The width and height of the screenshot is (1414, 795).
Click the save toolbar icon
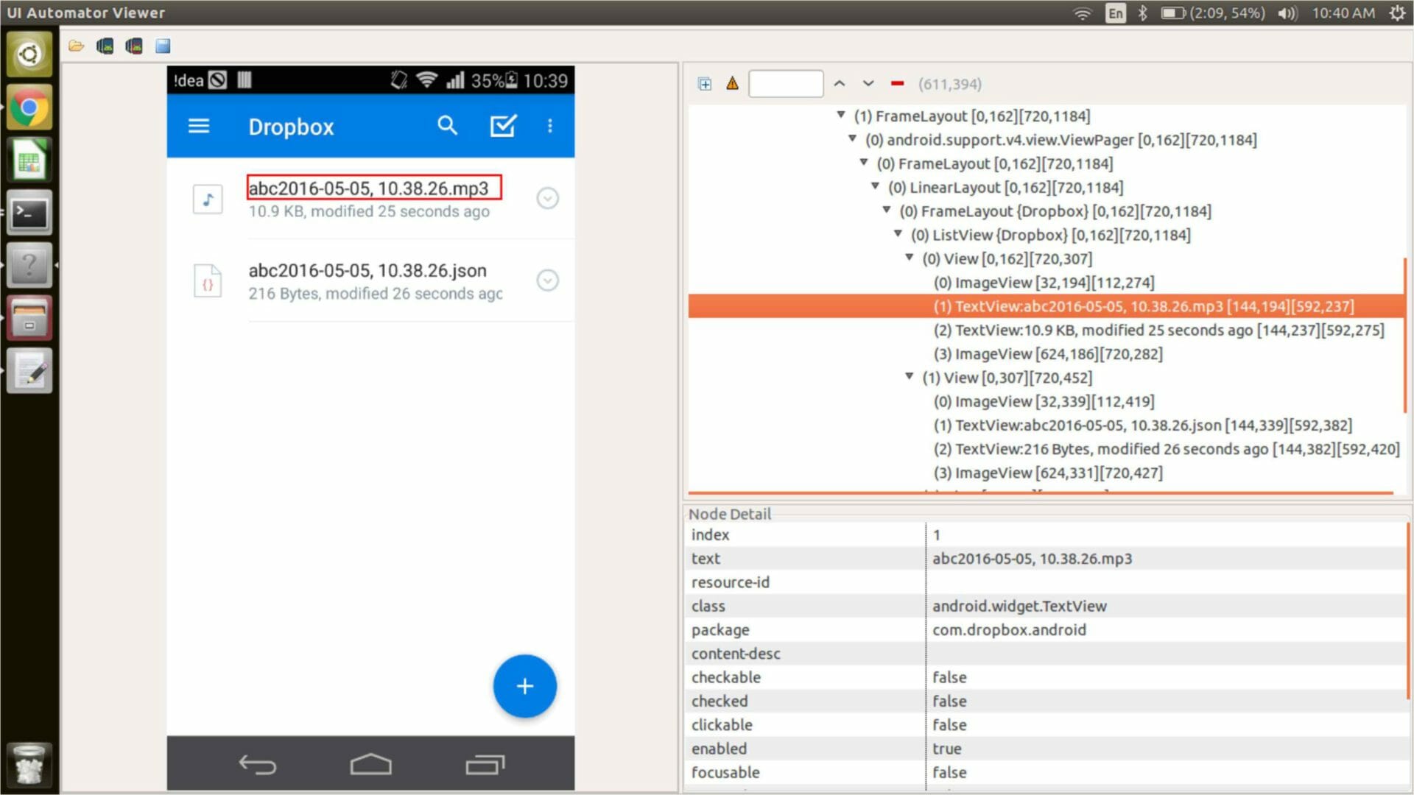tap(163, 46)
